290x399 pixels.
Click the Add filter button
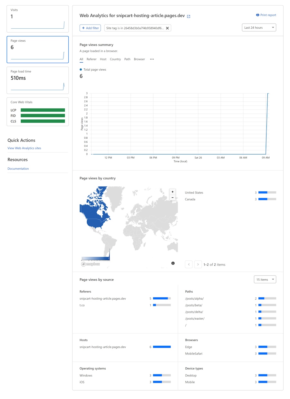[x=90, y=28]
